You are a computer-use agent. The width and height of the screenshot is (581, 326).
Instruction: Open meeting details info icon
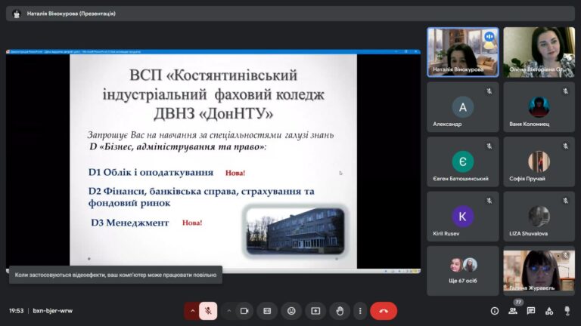(494, 311)
